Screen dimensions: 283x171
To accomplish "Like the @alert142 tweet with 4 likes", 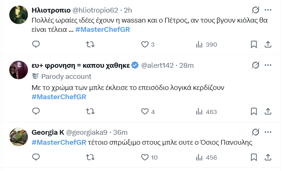I will click(x=145, y=111).
